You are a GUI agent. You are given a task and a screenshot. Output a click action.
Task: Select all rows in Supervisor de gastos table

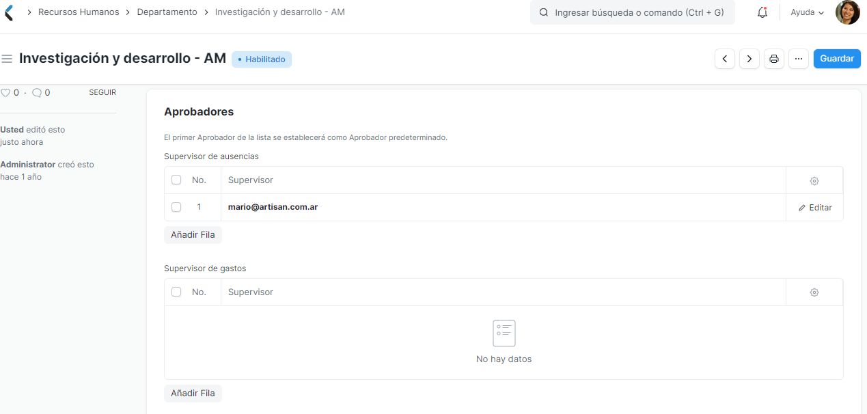point(176,292)
